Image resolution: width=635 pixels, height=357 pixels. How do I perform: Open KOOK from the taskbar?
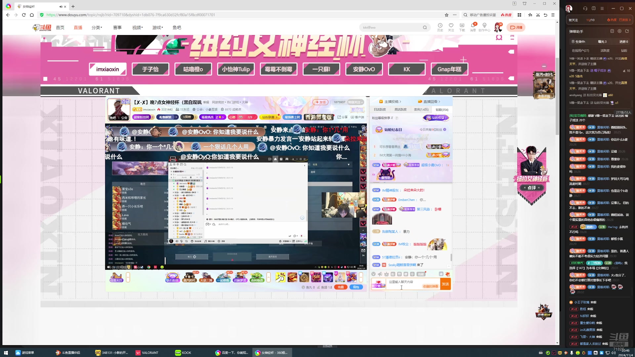click(183, 353)
